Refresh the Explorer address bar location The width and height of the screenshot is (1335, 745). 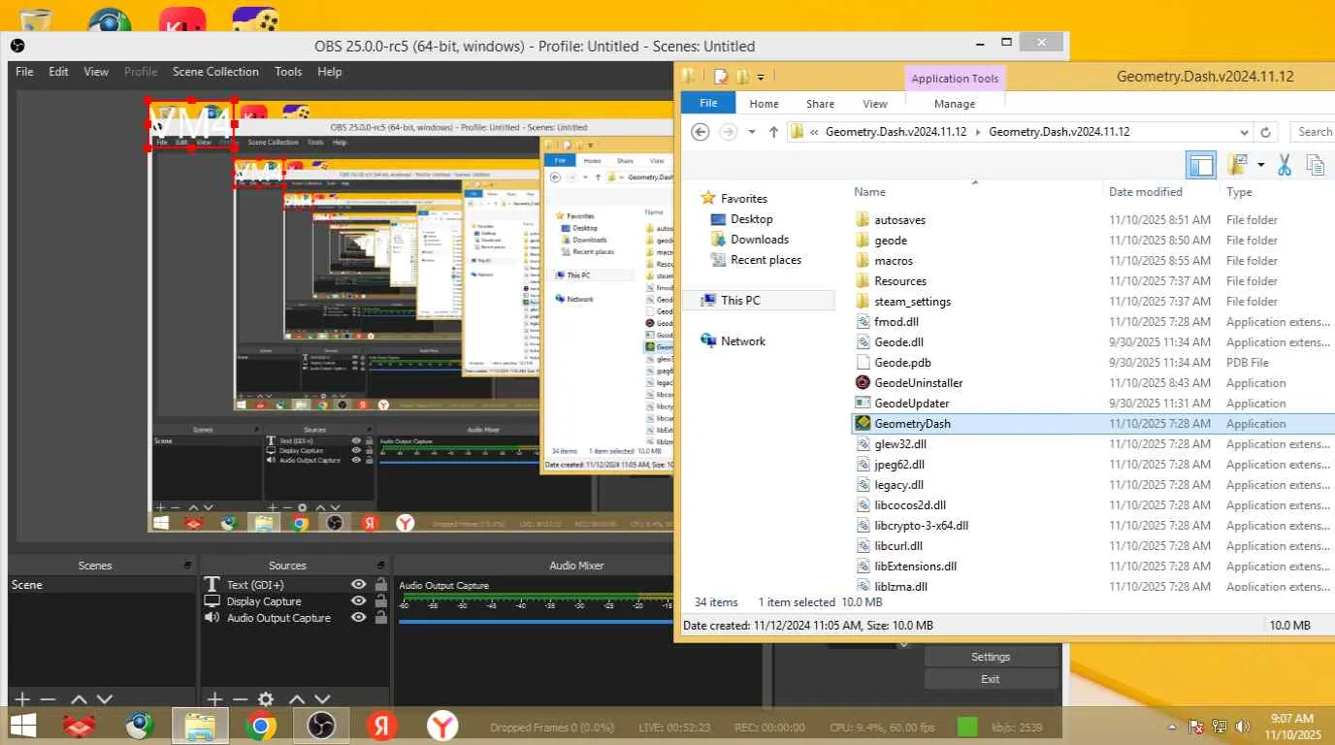click(1265, 132)
